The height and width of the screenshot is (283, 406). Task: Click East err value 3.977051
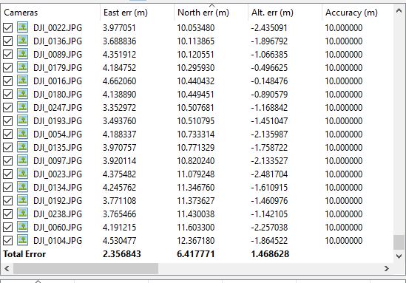[119, 28]
